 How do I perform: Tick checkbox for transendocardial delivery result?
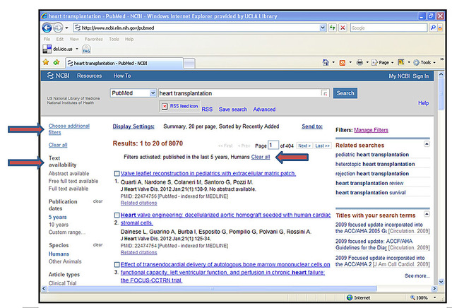point(117,265)
